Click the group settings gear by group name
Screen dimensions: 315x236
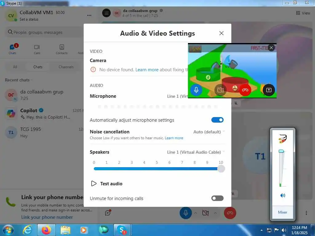click(161, 10)
